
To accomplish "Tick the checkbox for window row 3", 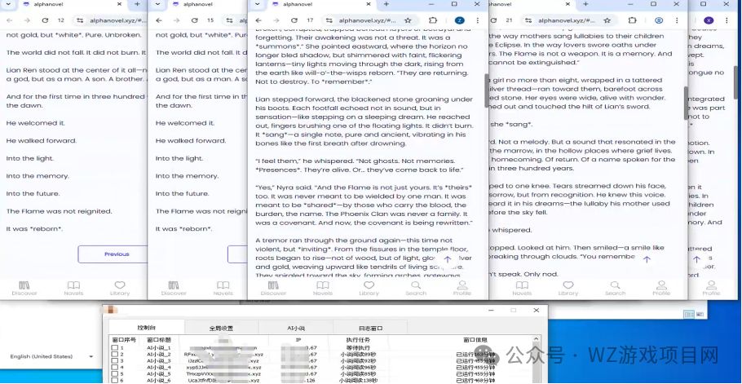I will (115, 361).
